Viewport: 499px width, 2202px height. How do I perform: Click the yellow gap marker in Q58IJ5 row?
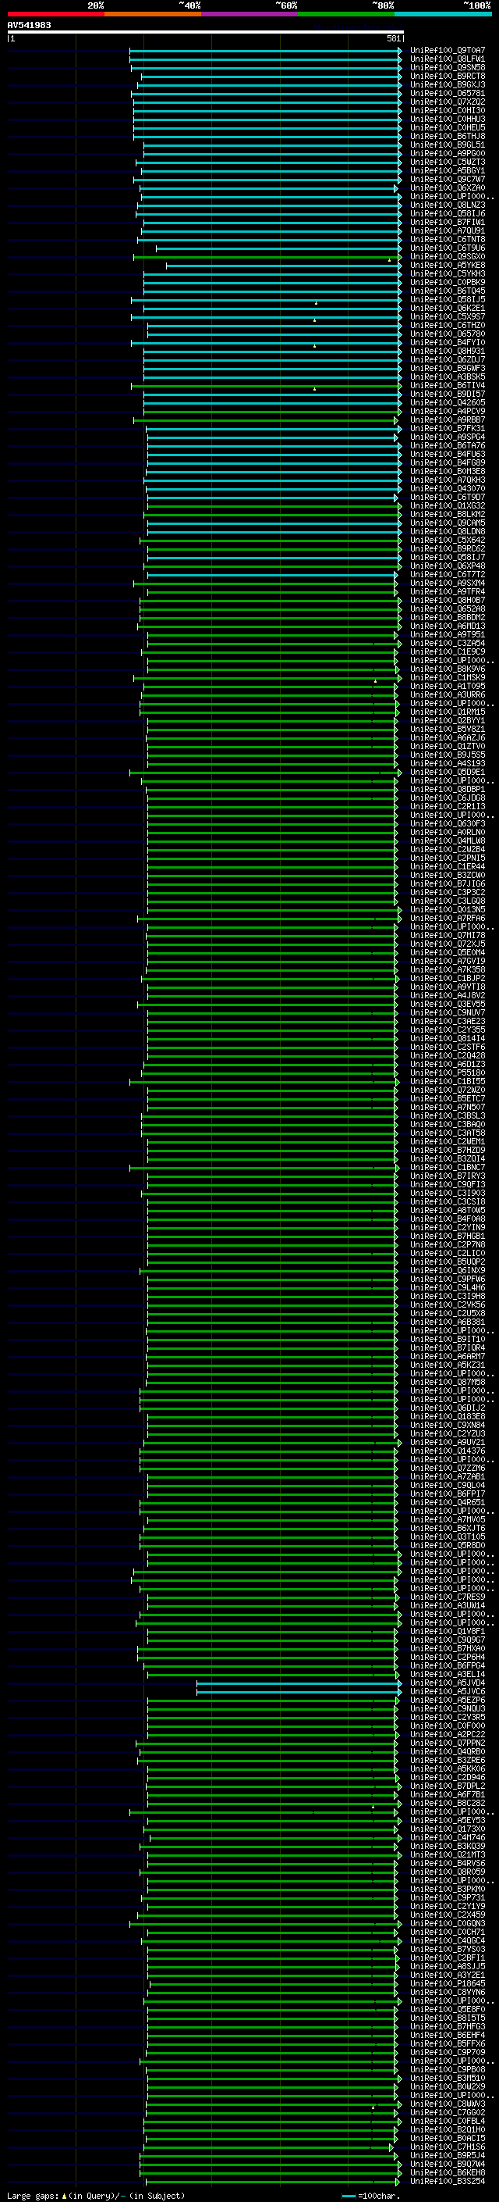[316, 302]
